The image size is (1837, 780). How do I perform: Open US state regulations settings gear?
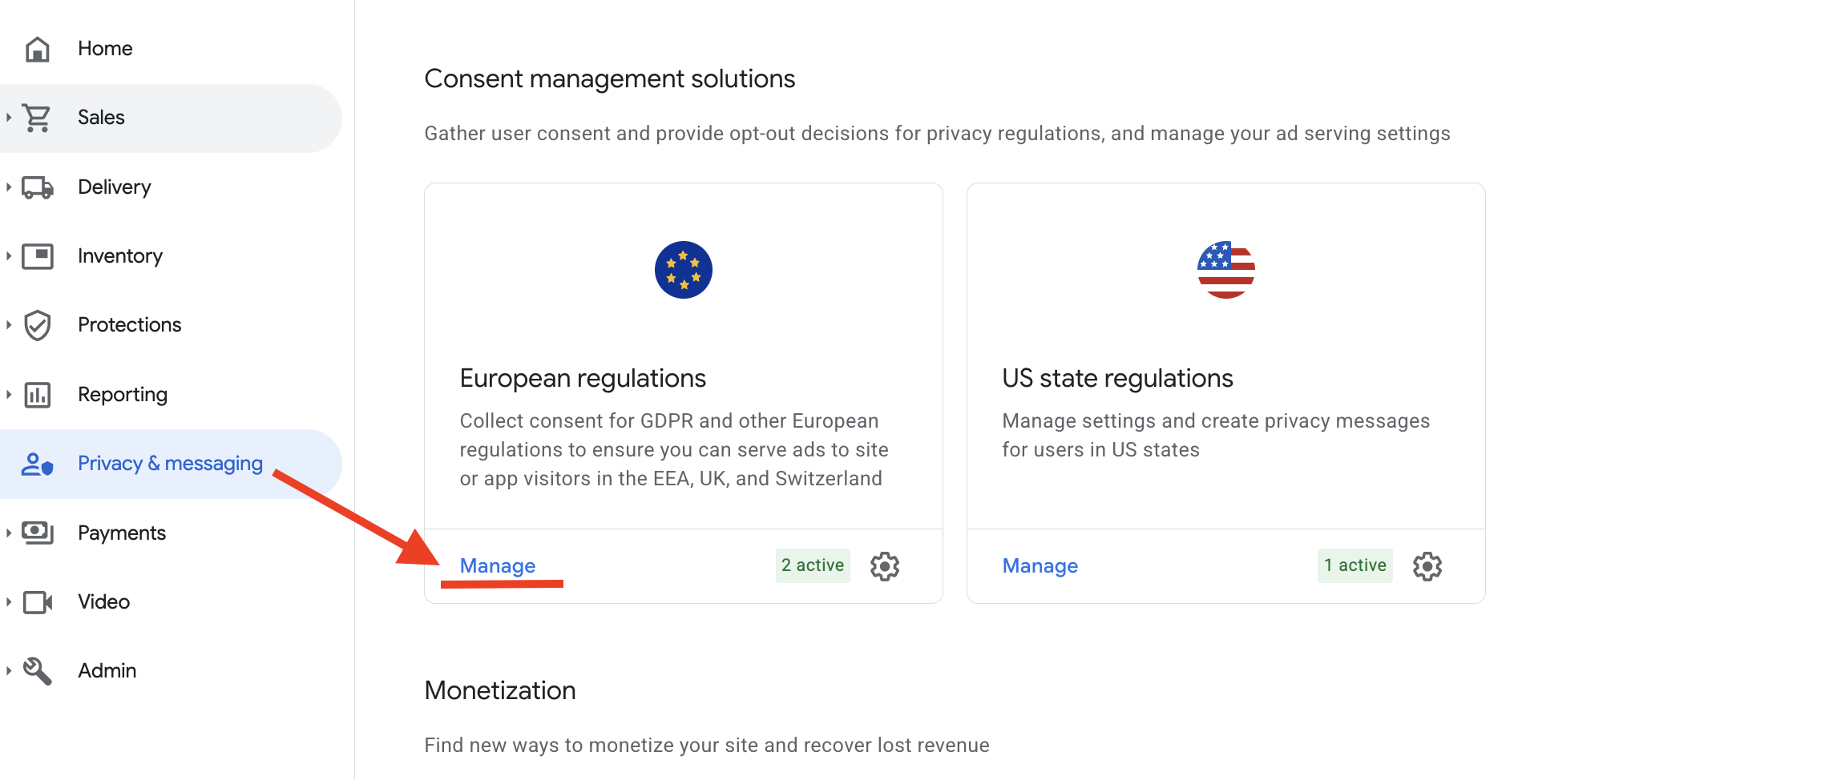(1427, 566)
